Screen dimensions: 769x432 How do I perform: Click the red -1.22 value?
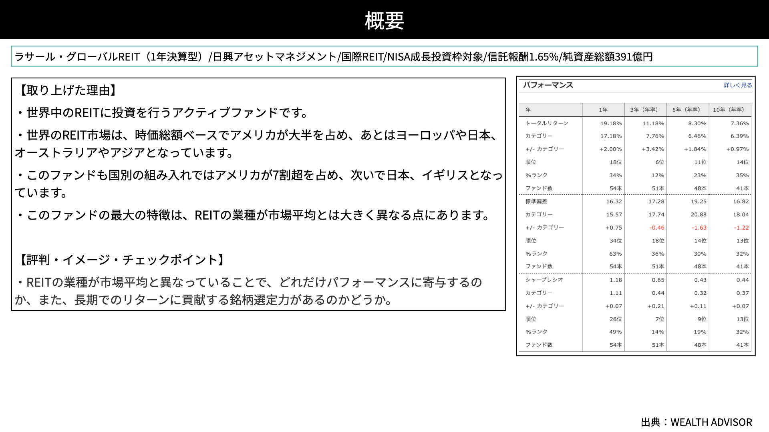click(741, 228)
